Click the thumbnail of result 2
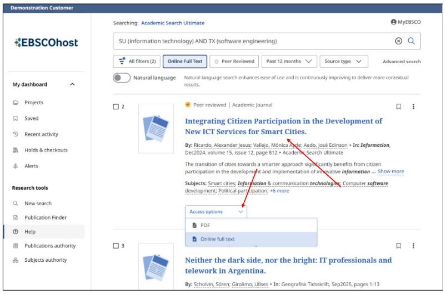The width and height of the screenshot is (446, 294). pos(156,128)
